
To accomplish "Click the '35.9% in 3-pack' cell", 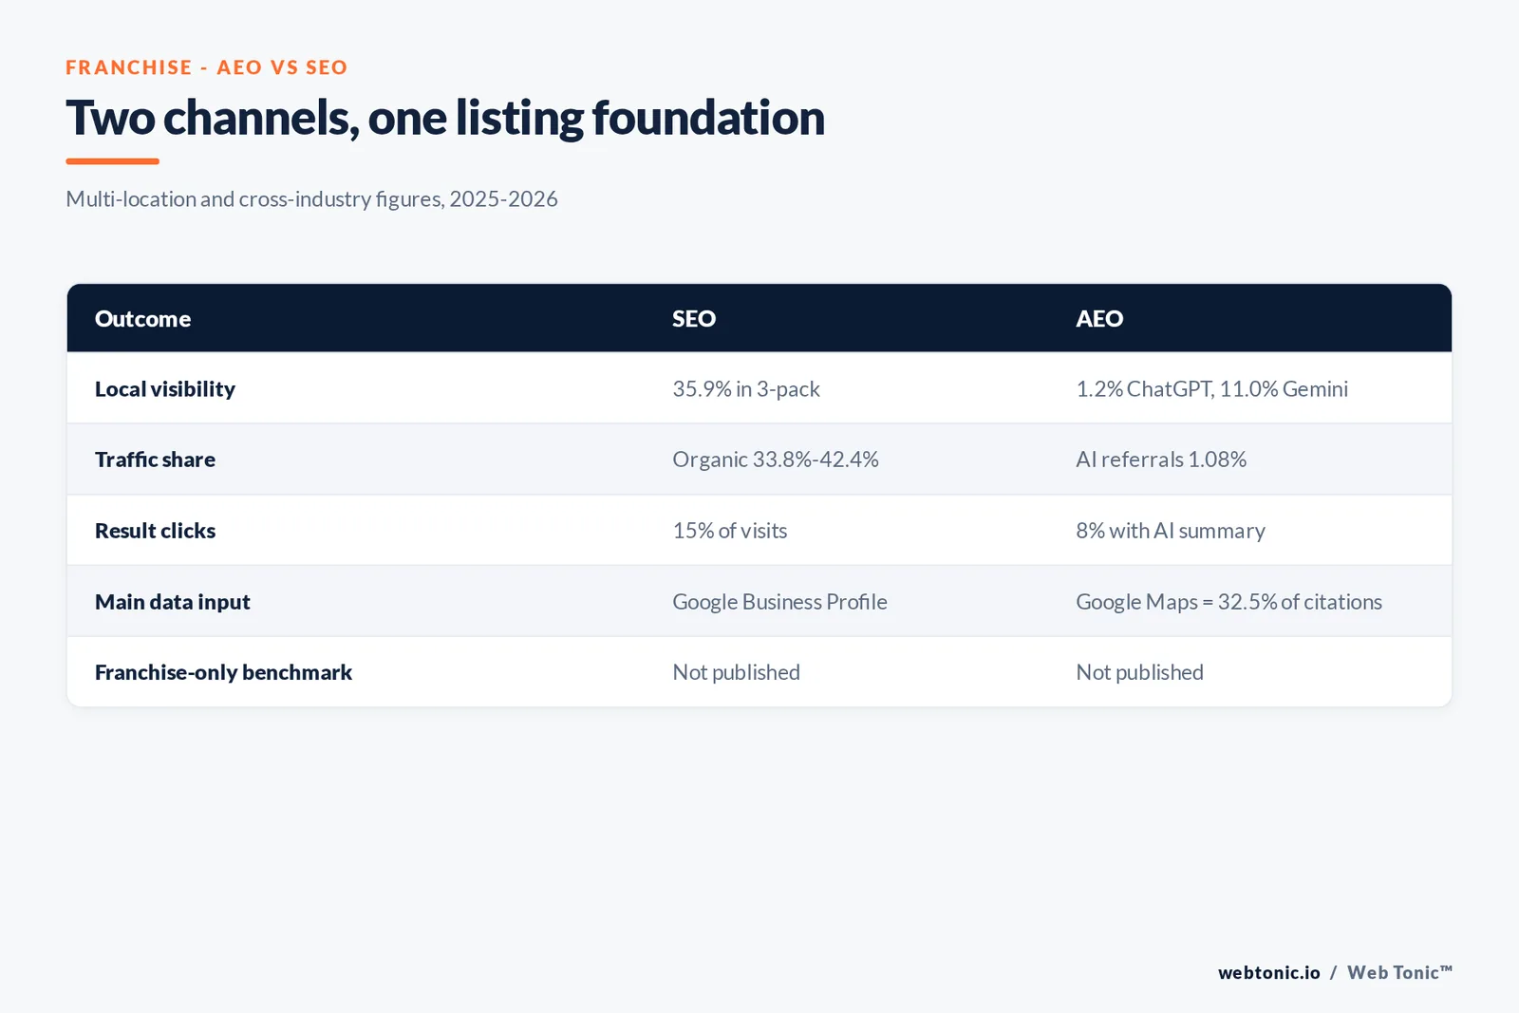I will pyautogui.click(x=746, y=389).
